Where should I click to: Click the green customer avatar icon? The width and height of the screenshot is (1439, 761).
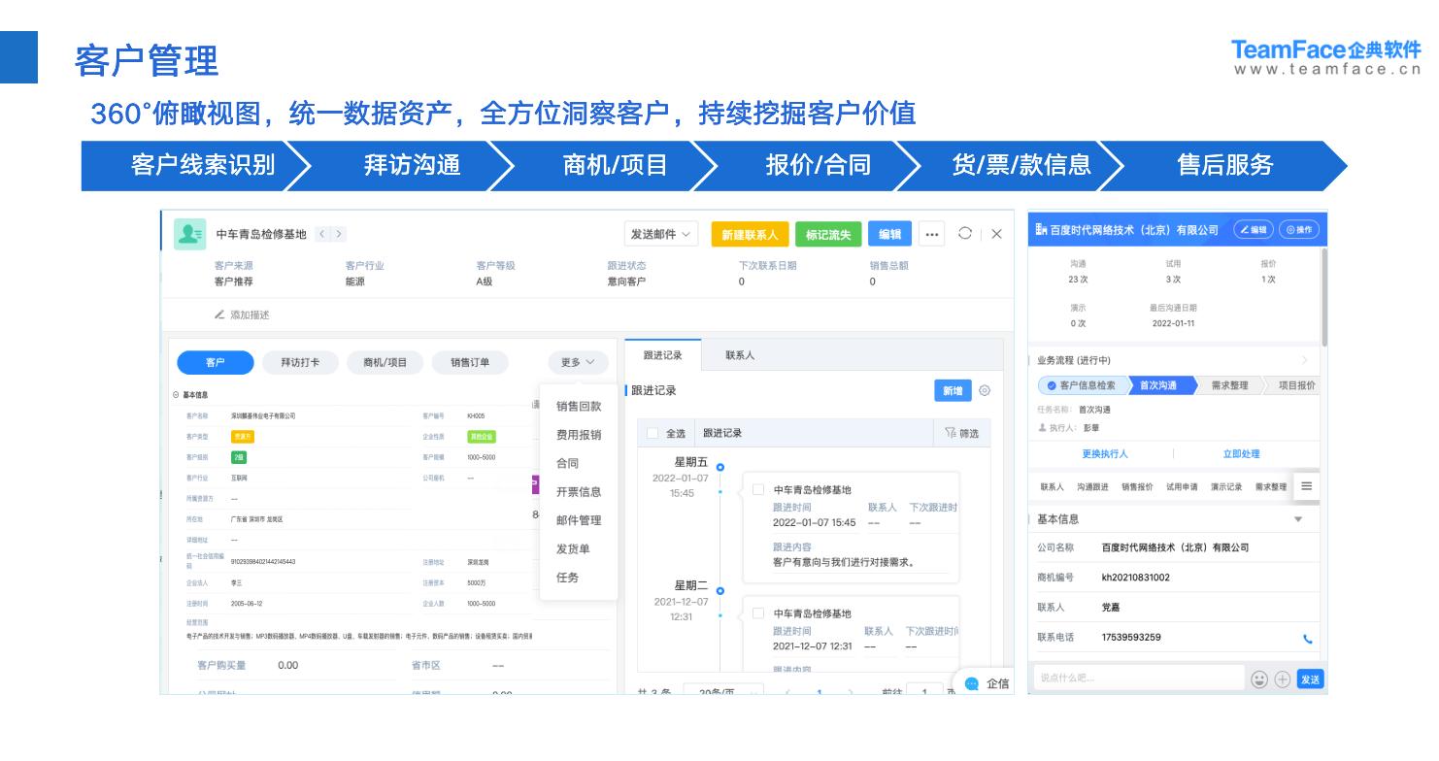click(189, 234)
